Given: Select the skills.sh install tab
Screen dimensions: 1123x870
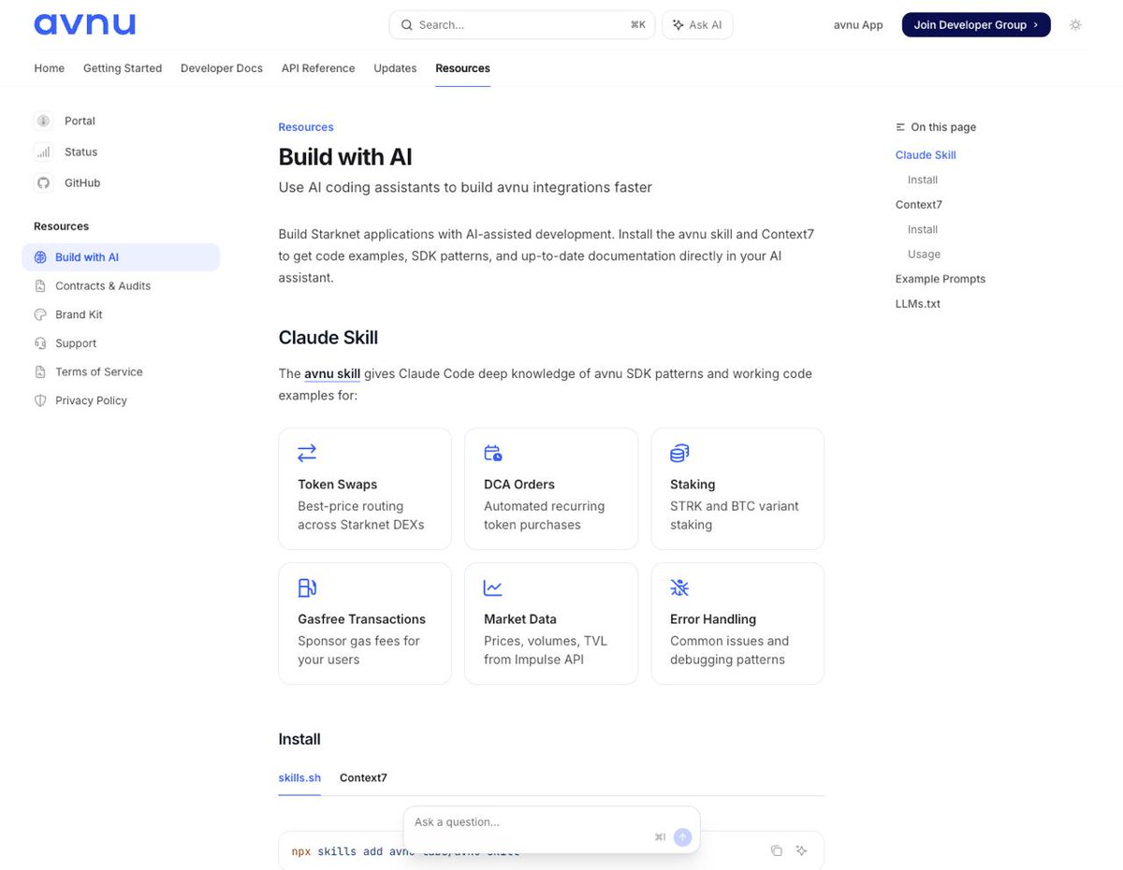Looking at the screenshot, I should tap(299, 777).
